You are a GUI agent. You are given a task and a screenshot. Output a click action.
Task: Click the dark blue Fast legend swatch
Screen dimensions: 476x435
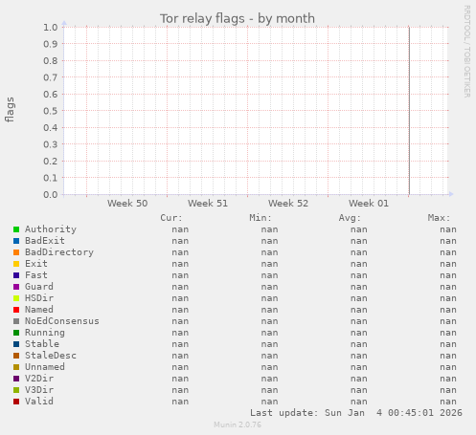16,275
